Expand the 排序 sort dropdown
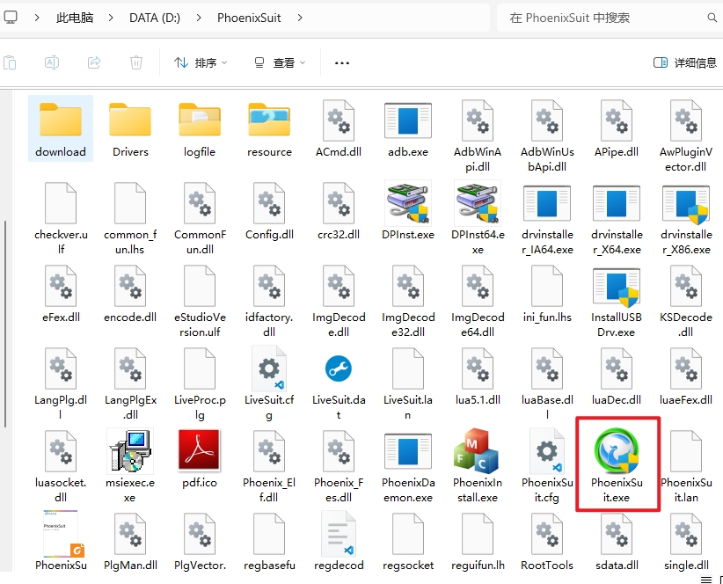Image resolution: width=723 pixels, height=584 pixels. (201, 62)
